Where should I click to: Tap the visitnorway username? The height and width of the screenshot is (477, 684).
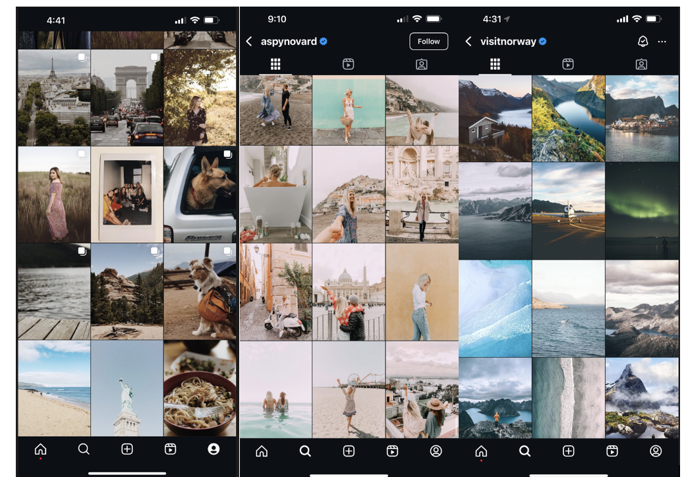pyautogui.click(x=508, y=42)
